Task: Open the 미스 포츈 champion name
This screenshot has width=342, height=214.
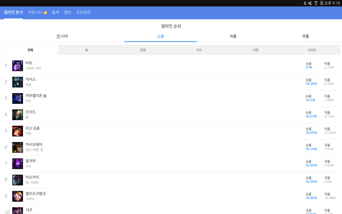Action: pyautogui.click(x=33, y=128)
